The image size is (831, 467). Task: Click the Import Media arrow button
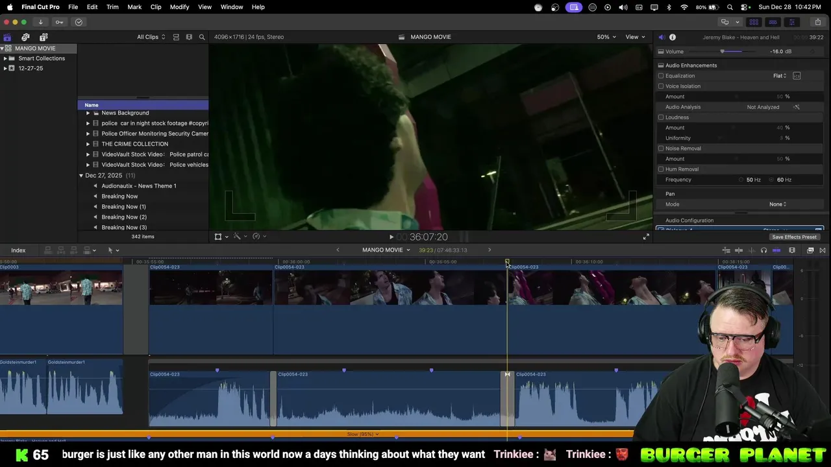pyautogui.click(x=40, y=22)
